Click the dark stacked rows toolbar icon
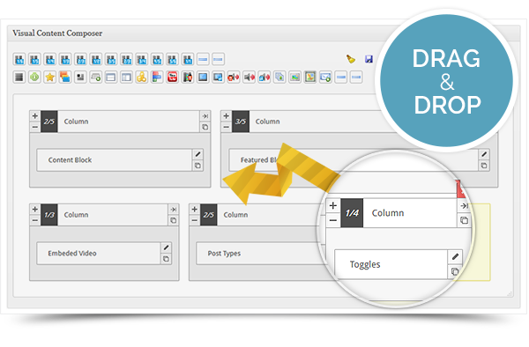 click(x=19, y=78)
